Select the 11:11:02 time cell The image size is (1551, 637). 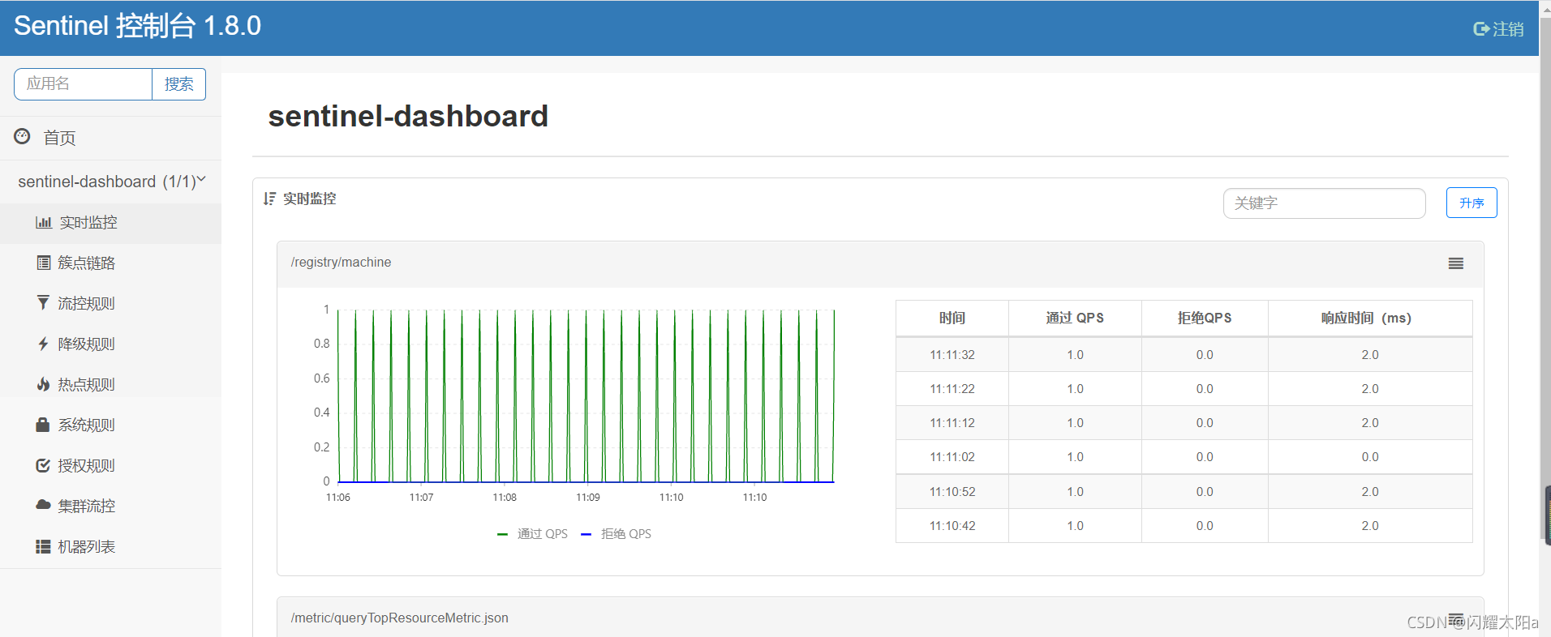[x=952, y=457]
